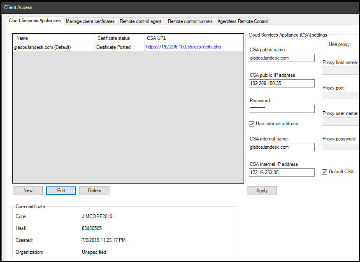Image resolution: width=360 pixels, height=262 pixels.
Task: Click the CSA public name field
Action: pos(282,58)
